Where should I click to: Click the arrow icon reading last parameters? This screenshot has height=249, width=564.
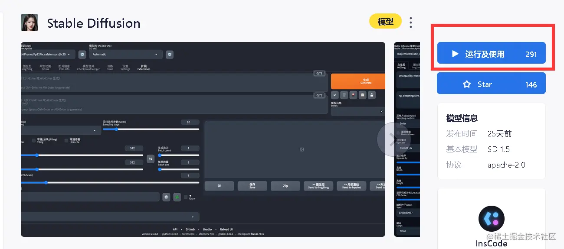[x=335, y=94]
